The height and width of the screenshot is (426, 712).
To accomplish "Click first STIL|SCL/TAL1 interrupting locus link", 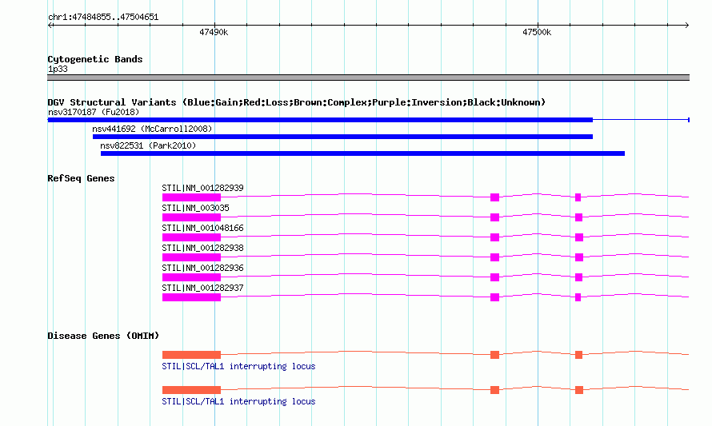I will pos(238,366).
